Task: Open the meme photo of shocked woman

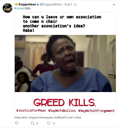Action: (65, 63)
